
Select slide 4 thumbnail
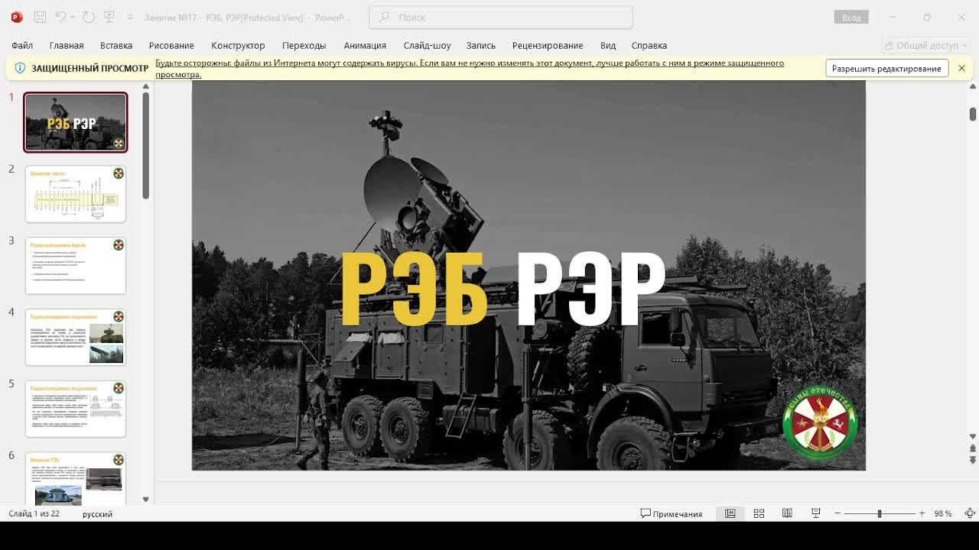[x=76, y=338]
